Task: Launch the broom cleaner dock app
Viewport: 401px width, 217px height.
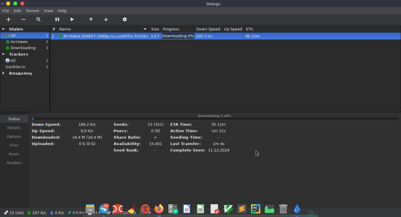Action: (x=131, y=209)
